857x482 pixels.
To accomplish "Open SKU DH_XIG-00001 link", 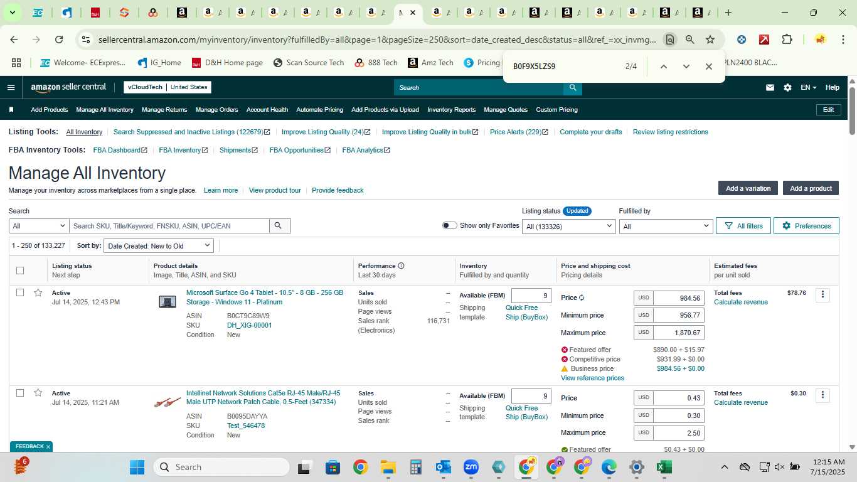I will (x=249, y=325).
